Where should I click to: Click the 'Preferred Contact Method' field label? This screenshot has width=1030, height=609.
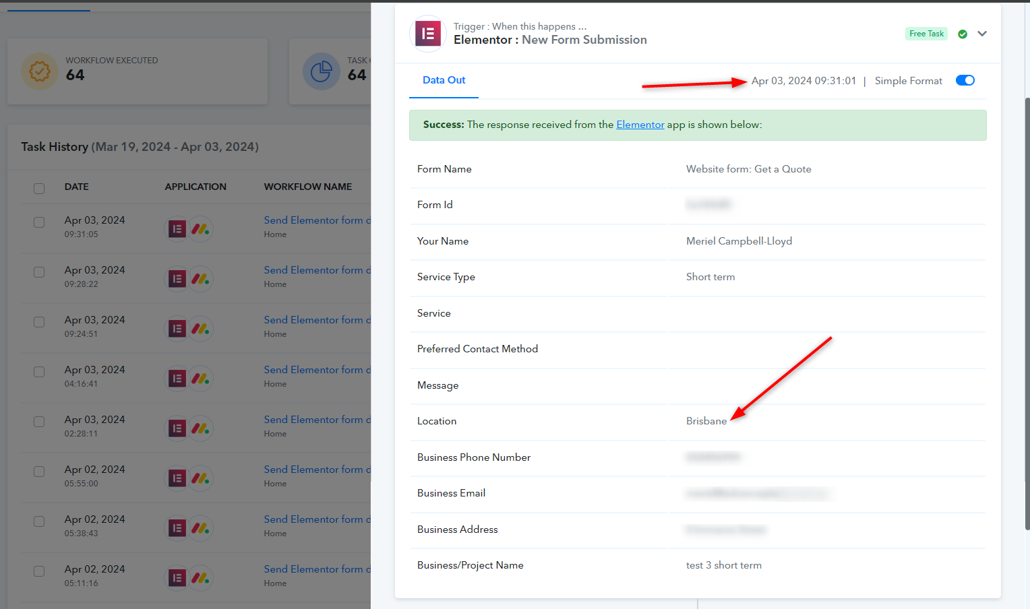(477, 349)
